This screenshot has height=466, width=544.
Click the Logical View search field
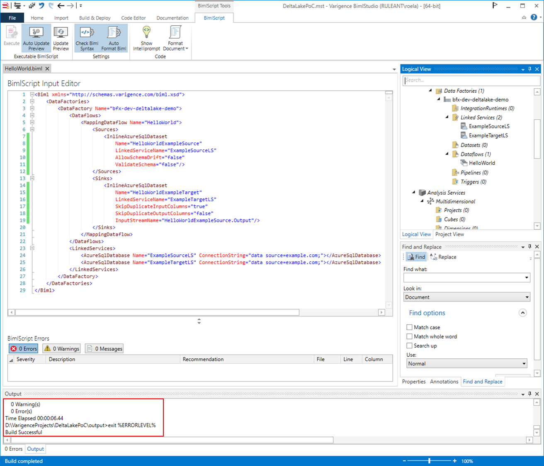coord(471,80)
